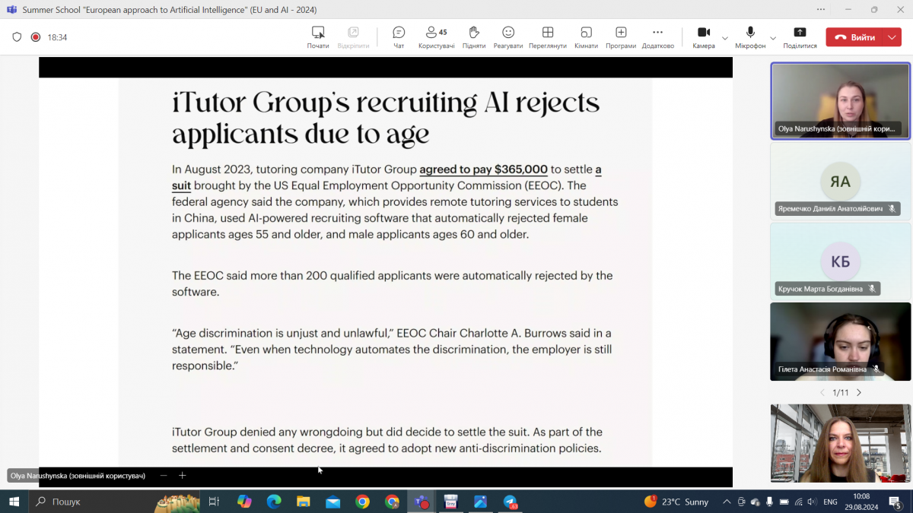Open the Reactions menu
913x513 pixels.
coord(508,36)
